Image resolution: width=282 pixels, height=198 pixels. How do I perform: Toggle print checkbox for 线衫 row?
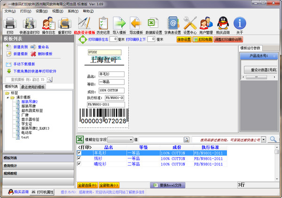(x=79, y=158)
